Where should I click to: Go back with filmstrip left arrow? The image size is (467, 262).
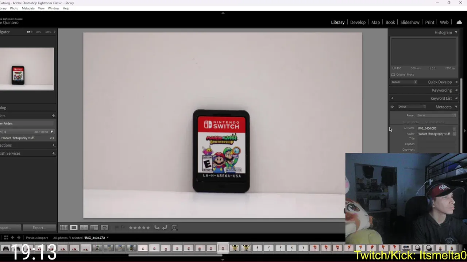[12, 238]
